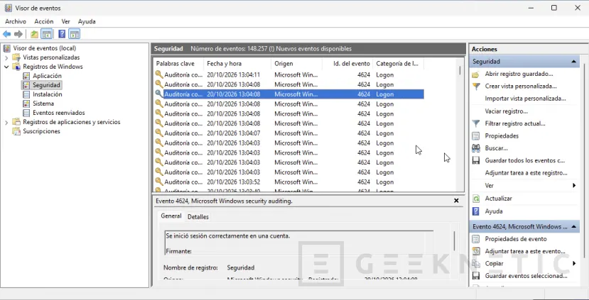The width and height of the screenshot is (589, 300).
Task: Click the Forward arrow toolbar icon
Action: (x=18, y=34)
